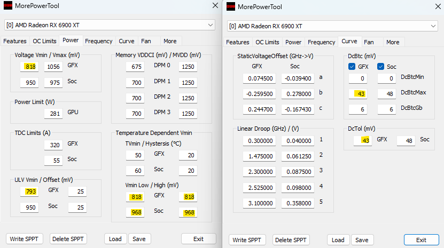Open More tab in right window
Image resolution: width=444 pixels, height=248 pixels.
(393, 42)
